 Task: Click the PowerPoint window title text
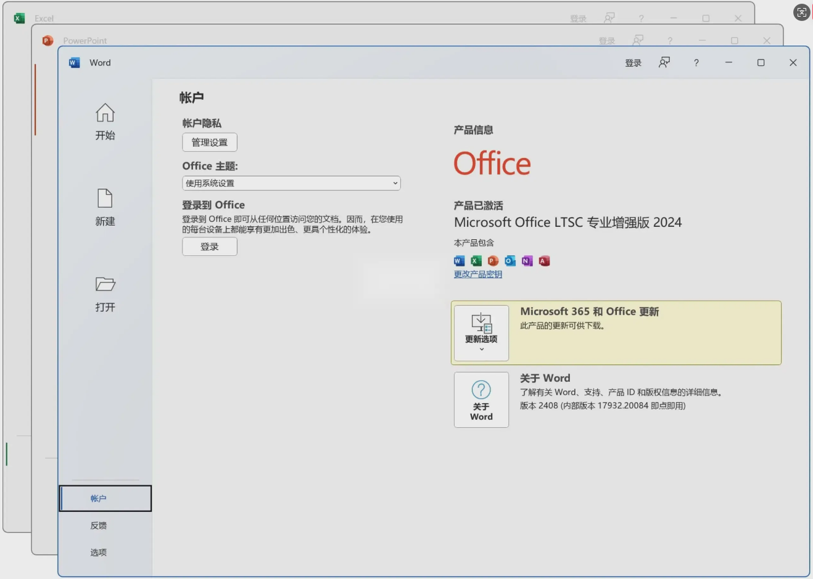pyautogui.click(x=85, y=41)
